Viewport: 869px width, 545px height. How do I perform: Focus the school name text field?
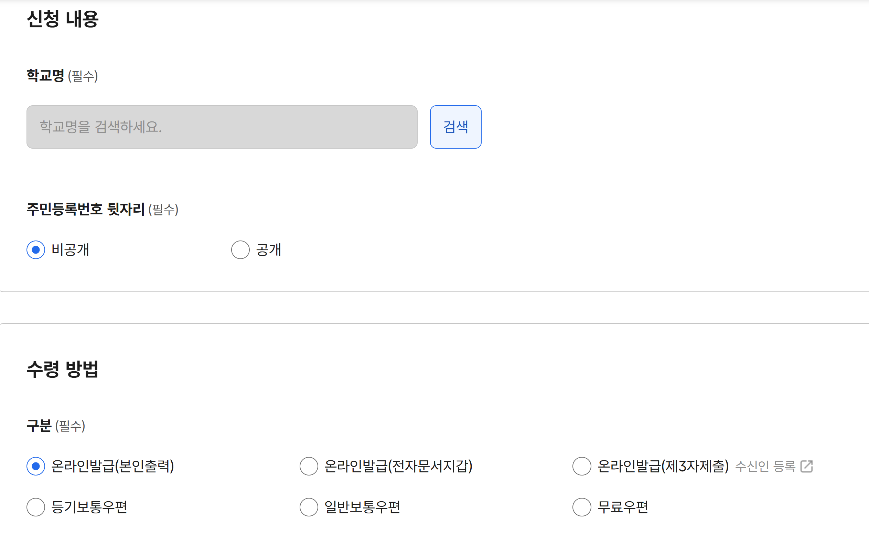(222, 127)
